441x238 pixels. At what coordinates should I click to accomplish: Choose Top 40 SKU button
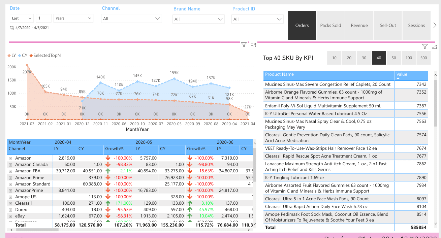click(379, 58)
